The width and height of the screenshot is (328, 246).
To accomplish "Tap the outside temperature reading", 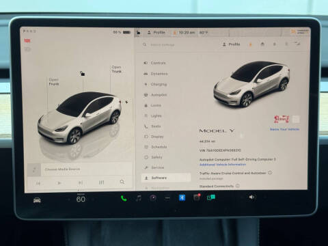I will click(204, 33).
